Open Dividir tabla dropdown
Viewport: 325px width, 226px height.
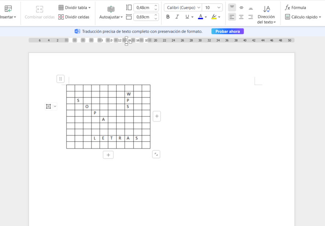pyautogui.click(x=74, y=8)
